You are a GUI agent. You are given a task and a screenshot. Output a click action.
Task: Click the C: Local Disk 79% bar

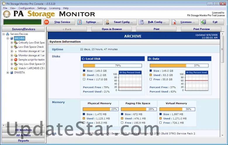(113, 66)
